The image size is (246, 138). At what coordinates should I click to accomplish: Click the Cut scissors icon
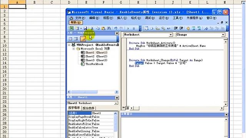(x=92, y=28)
